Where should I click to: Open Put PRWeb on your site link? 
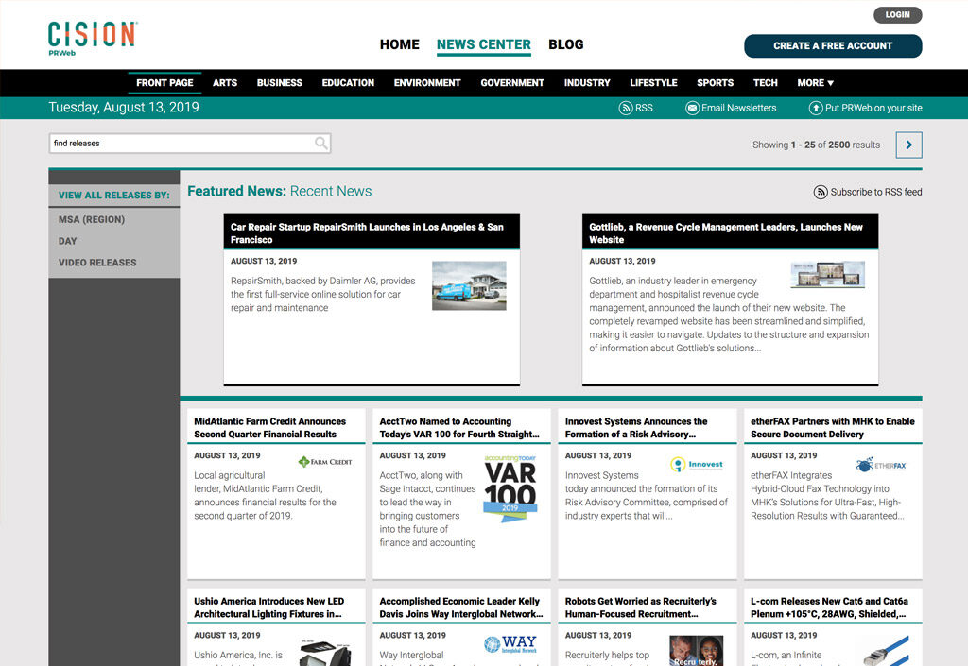point(873,108)
